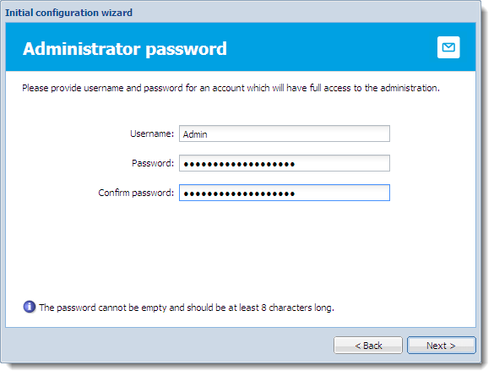Viewport: 494px width, 376px height.
Task: Click the Username label
Action: [152, 134]
